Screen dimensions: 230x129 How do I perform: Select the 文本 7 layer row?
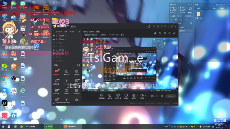66,50
